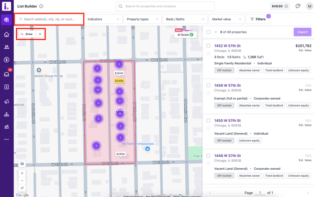314x197 pixels.
Task: Open the contacts people icon in sidebar
Action: [x=7, y=47]
